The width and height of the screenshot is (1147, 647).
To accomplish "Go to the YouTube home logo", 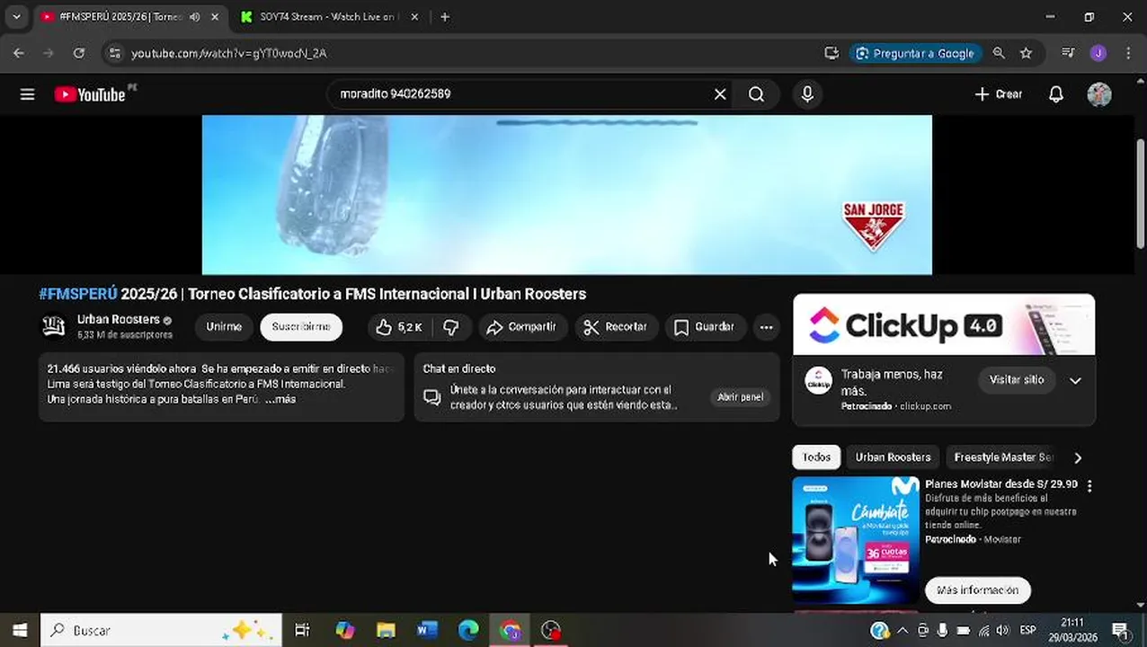I will click(x=90, y=94).
